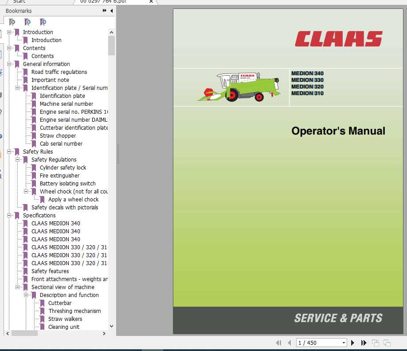Image resolution: width=407 pixels, height=351 pixels.
Task: Collapse the Introduction bookmark branch
Action: coord(9,32)
